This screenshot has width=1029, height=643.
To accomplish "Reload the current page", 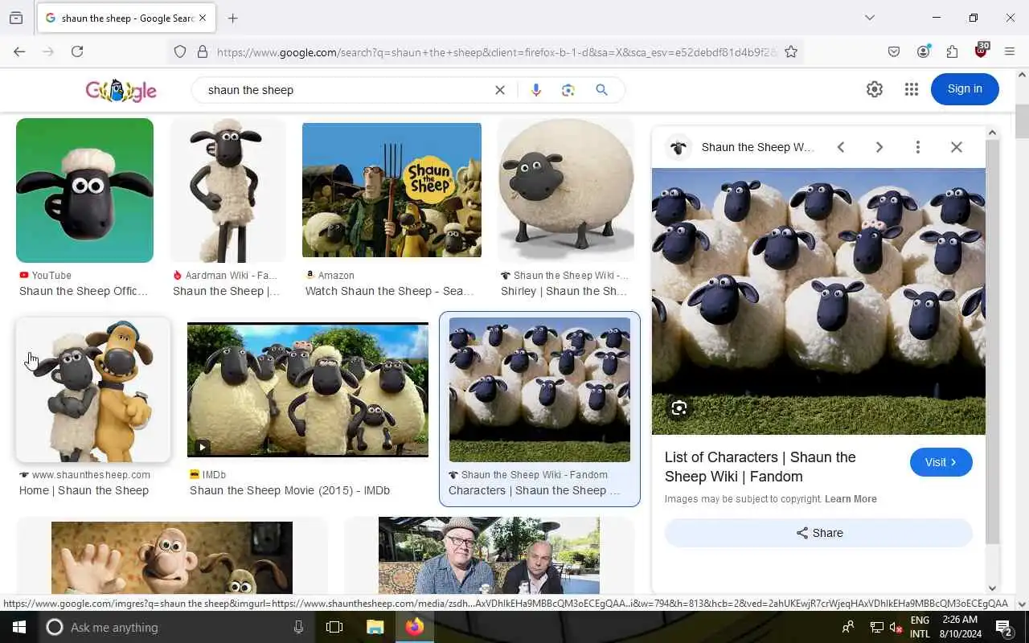I will tap(77, 51).
